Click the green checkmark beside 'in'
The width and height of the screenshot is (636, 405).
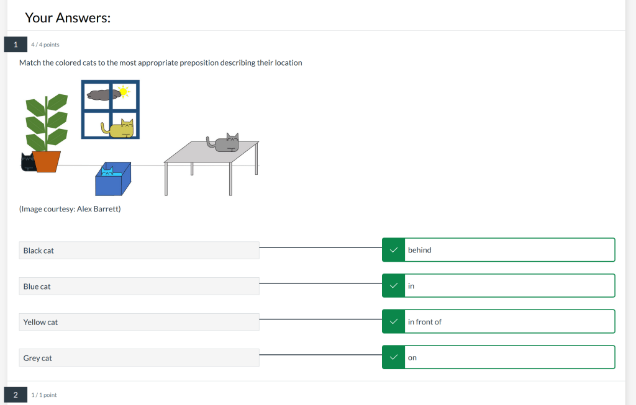click(x=393, y=286)
